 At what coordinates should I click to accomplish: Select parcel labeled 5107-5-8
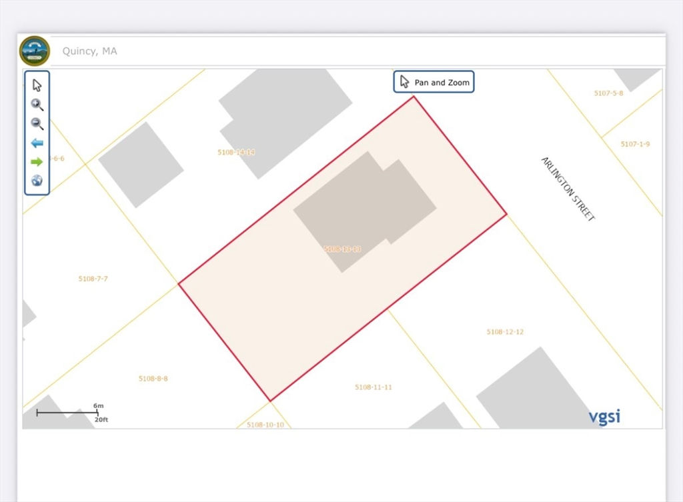pyautogui.click(x=608, y=93)
